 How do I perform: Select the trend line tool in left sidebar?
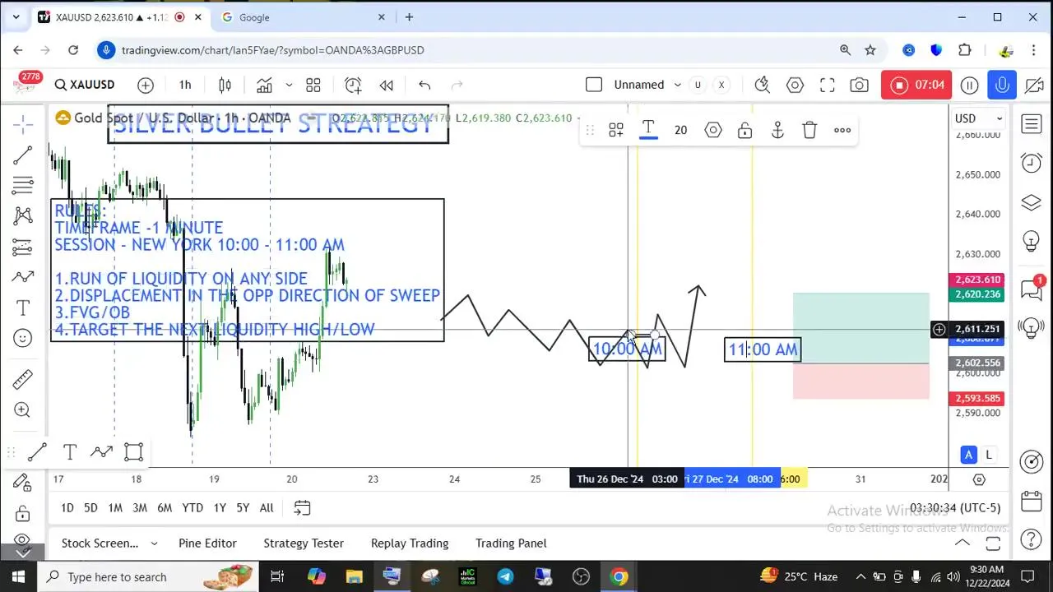pyautogui.click(x=23, y=155)
